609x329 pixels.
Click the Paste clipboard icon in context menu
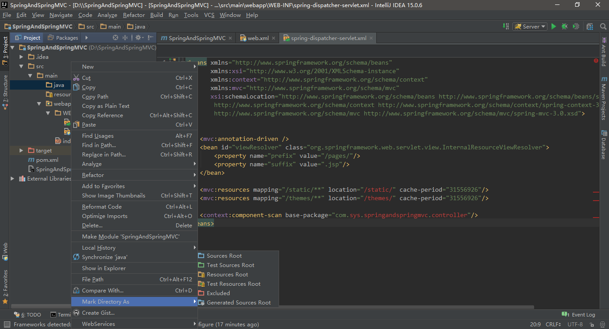point(76,124)
